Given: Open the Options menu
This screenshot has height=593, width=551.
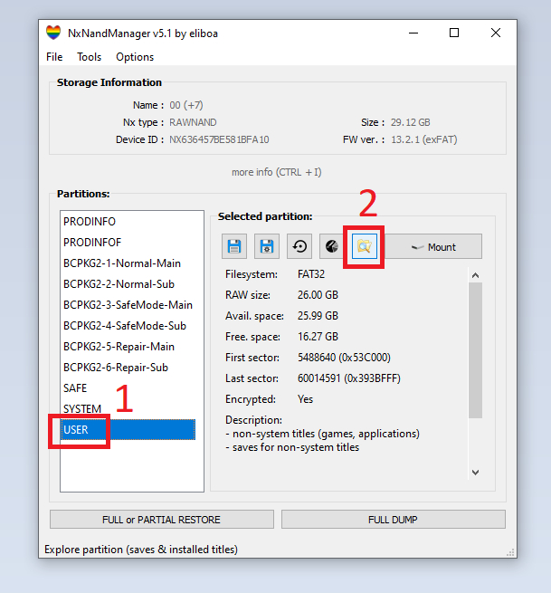Looking at the screenshot, I should 135,57.
